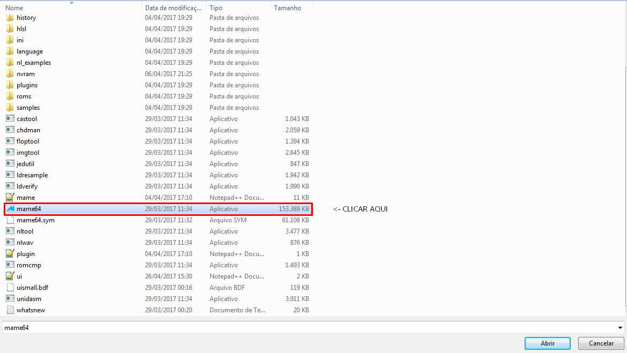The height and width of the screenshot is (353, 627).
Task: Click the plugin Notepad++ document icon
Action: 10,253
